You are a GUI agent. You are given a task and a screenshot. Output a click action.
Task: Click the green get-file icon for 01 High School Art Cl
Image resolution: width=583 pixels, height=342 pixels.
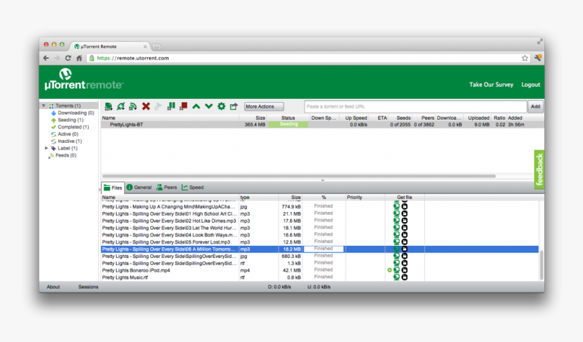(397, 213)
